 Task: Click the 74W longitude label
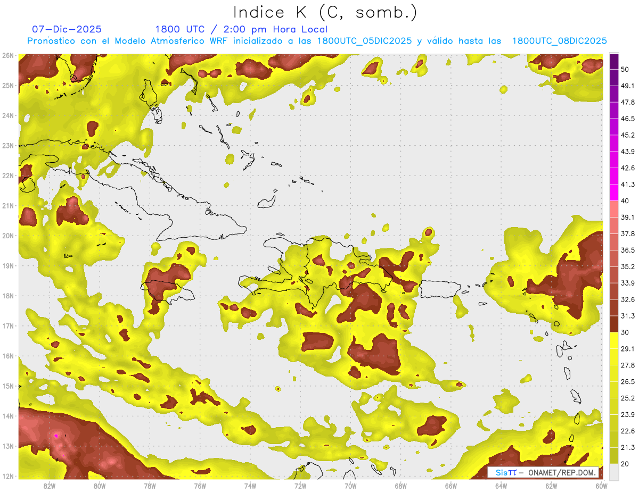250,486
